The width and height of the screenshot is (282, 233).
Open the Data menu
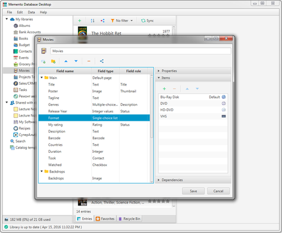pos(31,12)
